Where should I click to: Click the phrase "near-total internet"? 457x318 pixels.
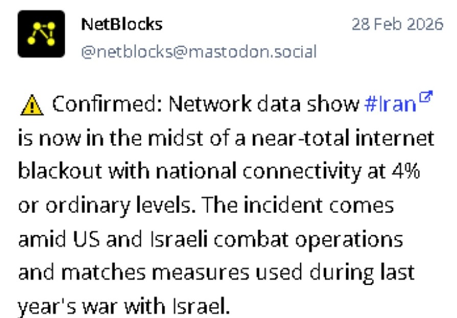tap(338, 138)
